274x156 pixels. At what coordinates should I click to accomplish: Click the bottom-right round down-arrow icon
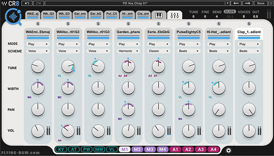pyautogui.click(x=229, y=149)
